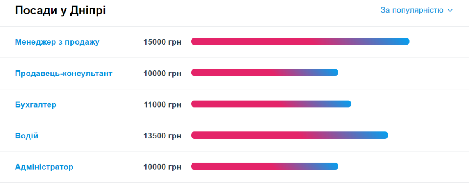Click the salary bar for Продавець-консультант
469x185 pixels.
click(x=265, y=73)
